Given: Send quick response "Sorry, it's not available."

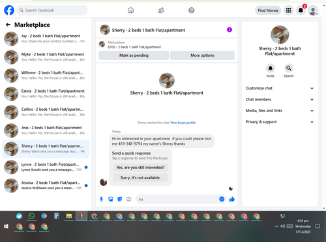Looking at the screenshot, I should (140, 177).
